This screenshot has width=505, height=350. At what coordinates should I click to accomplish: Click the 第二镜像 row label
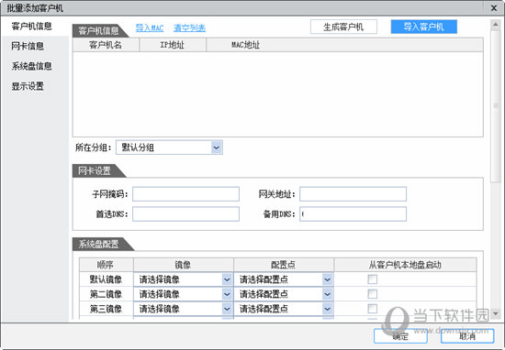106,294
